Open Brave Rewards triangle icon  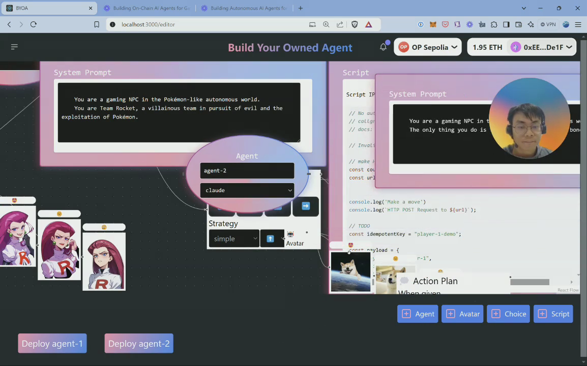(369, 24)
